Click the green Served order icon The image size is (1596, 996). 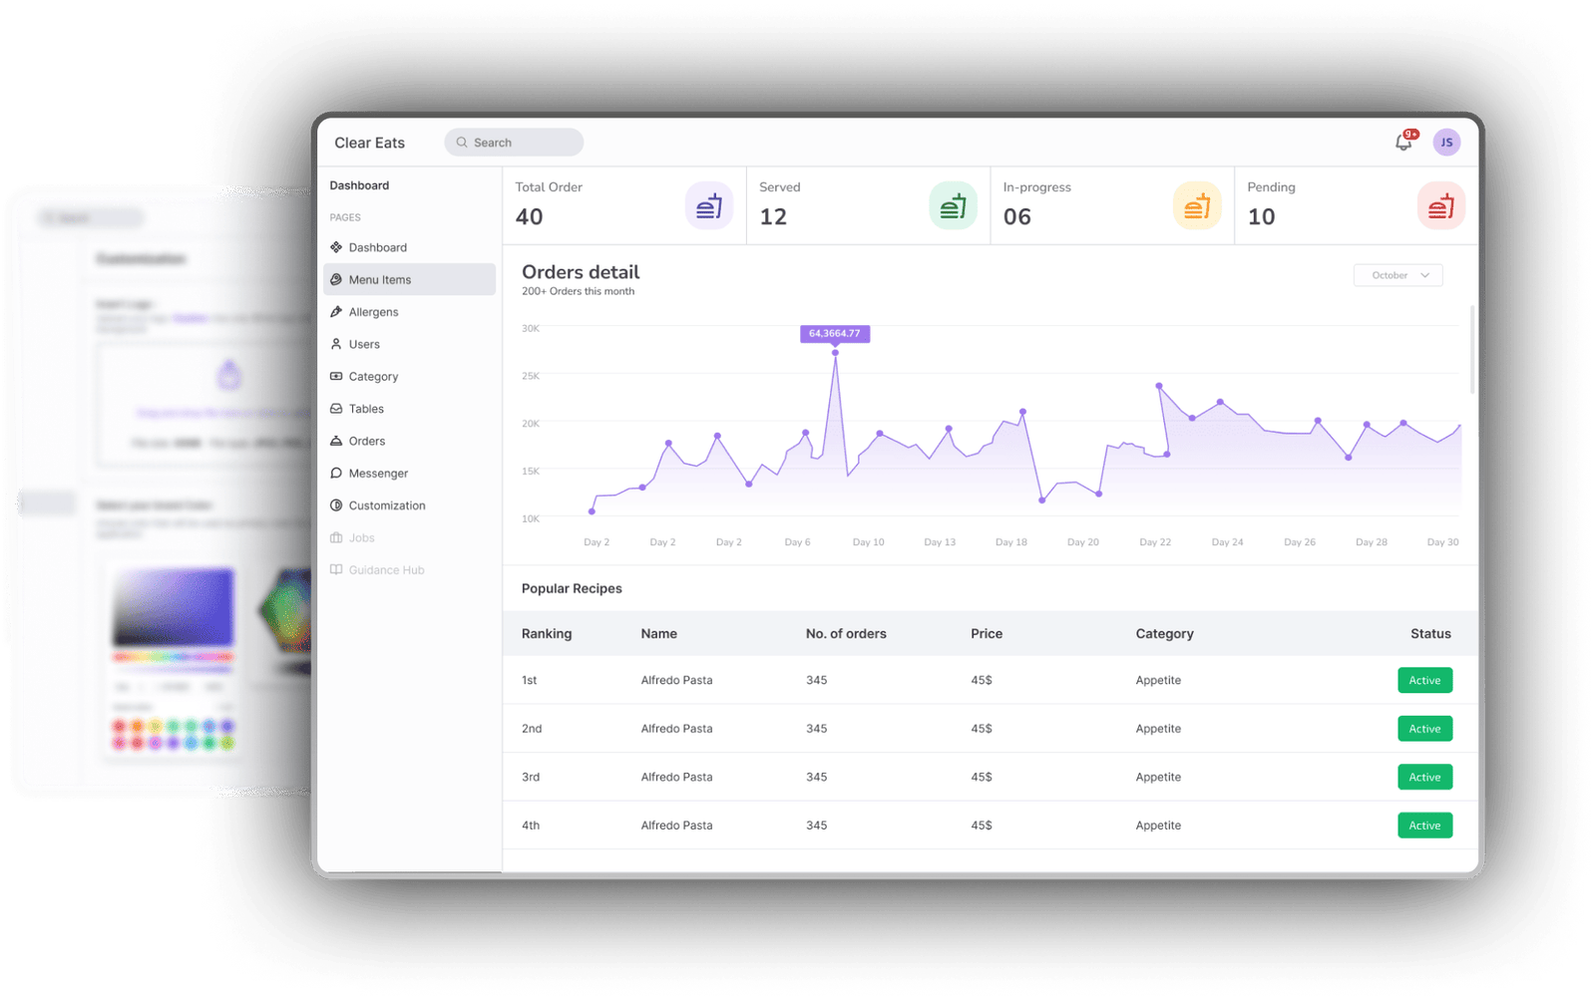(953, 206)
